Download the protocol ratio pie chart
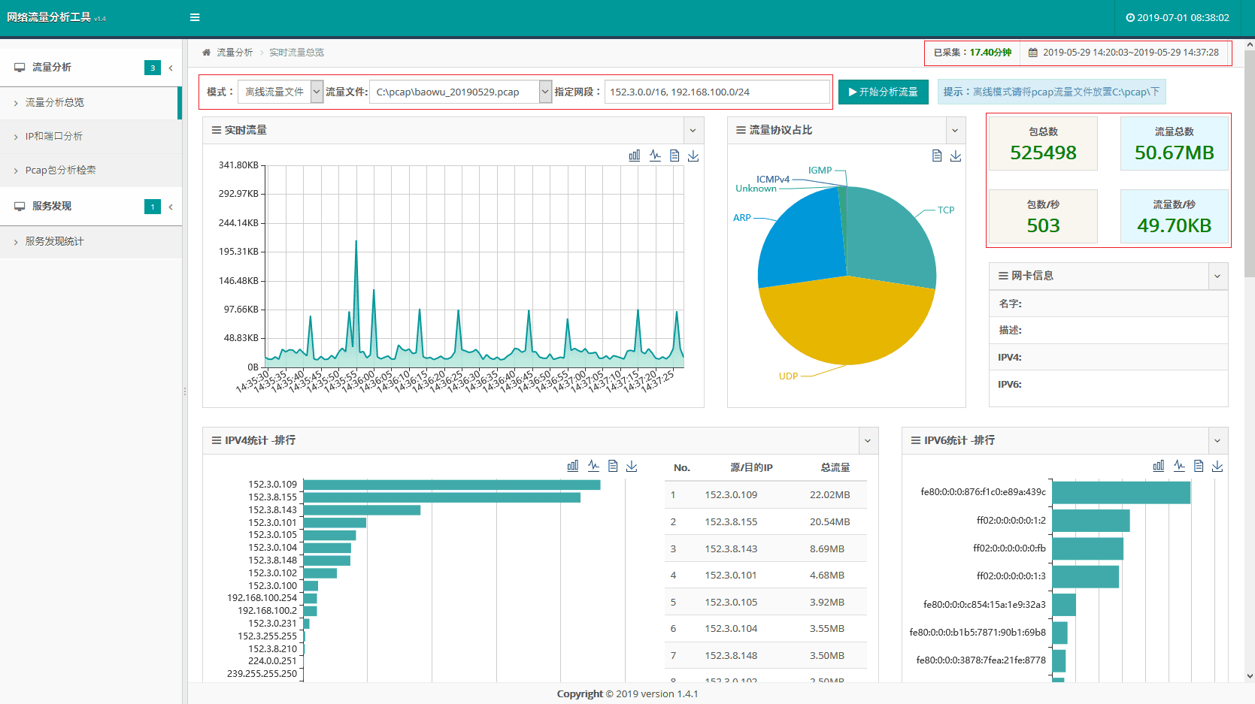Viewport: 1255px width, 704px height. pos(956,156)
